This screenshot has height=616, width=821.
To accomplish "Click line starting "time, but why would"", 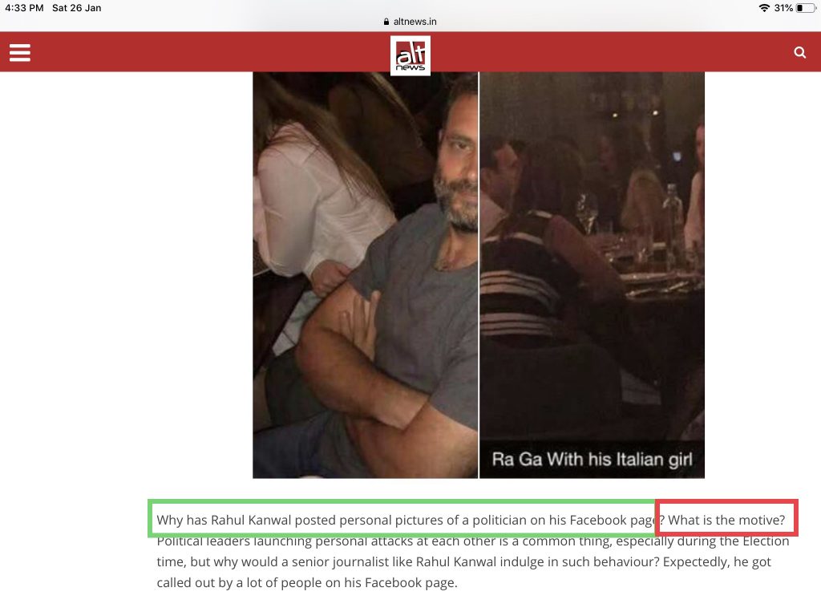I will [x=464, y=562].
